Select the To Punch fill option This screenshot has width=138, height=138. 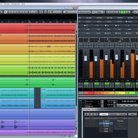[106, 121]
